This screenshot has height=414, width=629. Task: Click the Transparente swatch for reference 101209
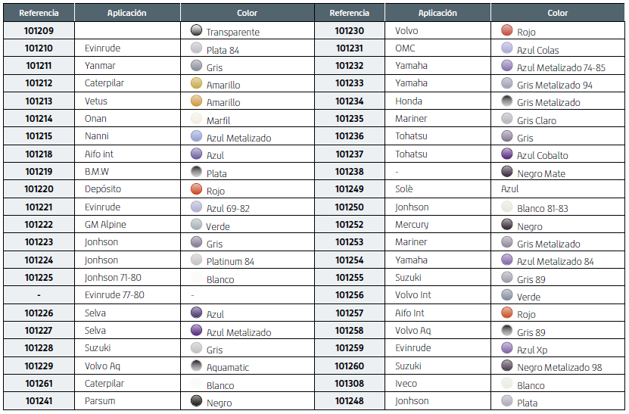point(197,30)
